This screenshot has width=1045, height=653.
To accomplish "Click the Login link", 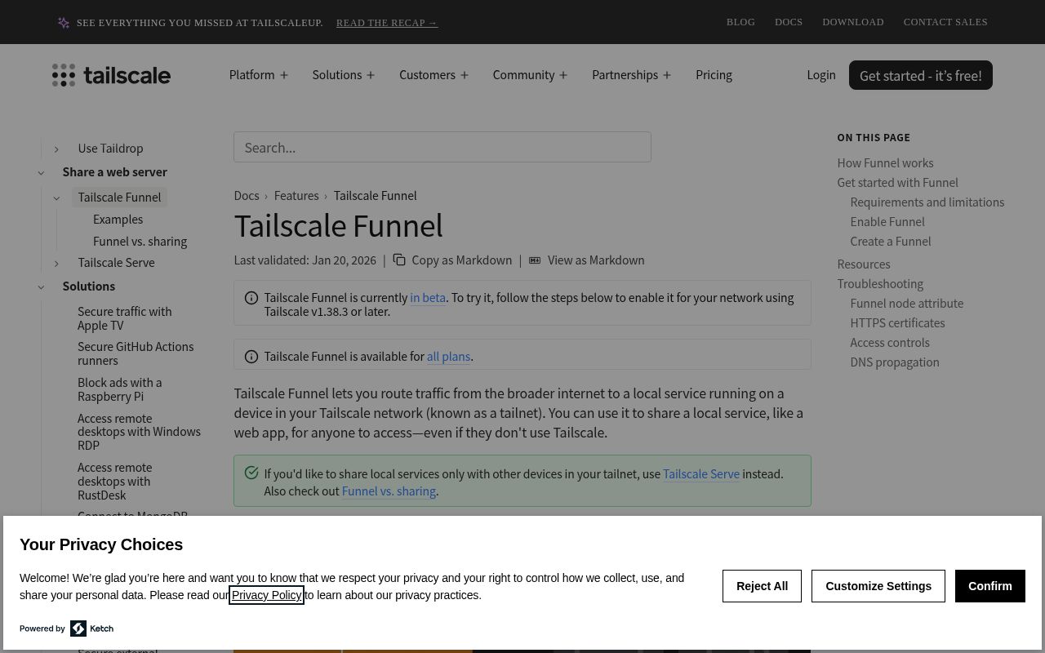I will (821, 75).
